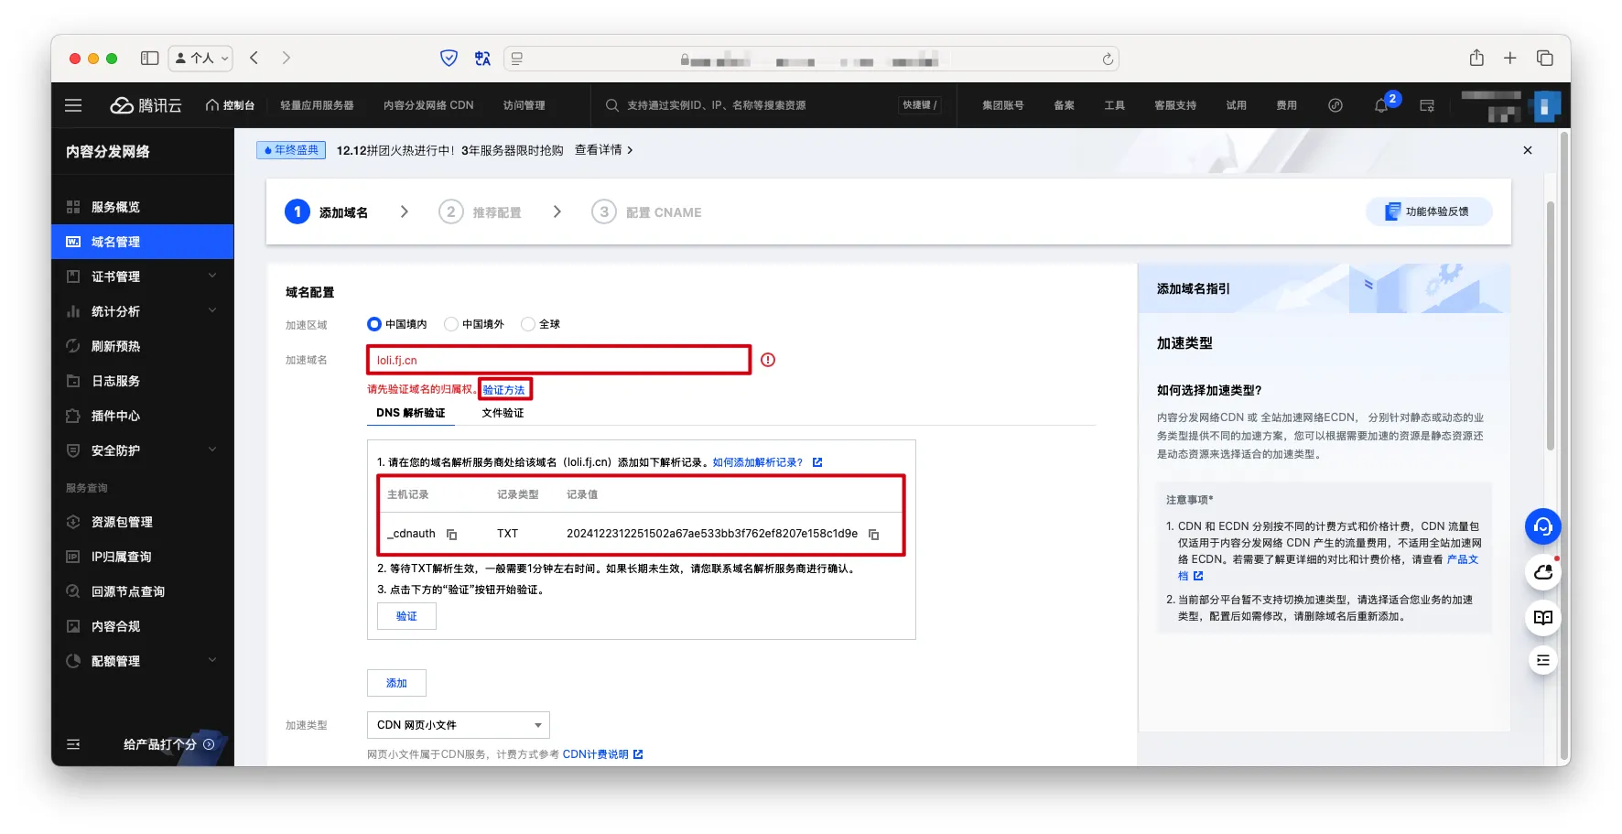Select 中国境内 acceleration region
Image resolution: width=1622 pixels, height=834 pixels.
(374, 324)
